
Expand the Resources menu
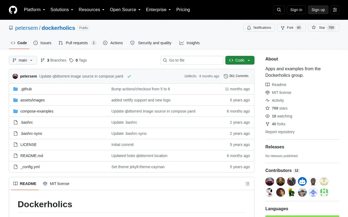point(92,10)
